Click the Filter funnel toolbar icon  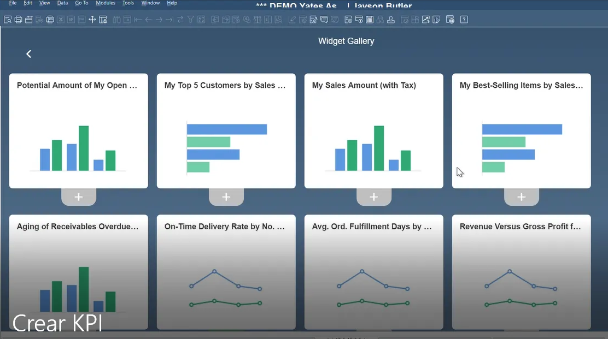[x=191, y=20]
